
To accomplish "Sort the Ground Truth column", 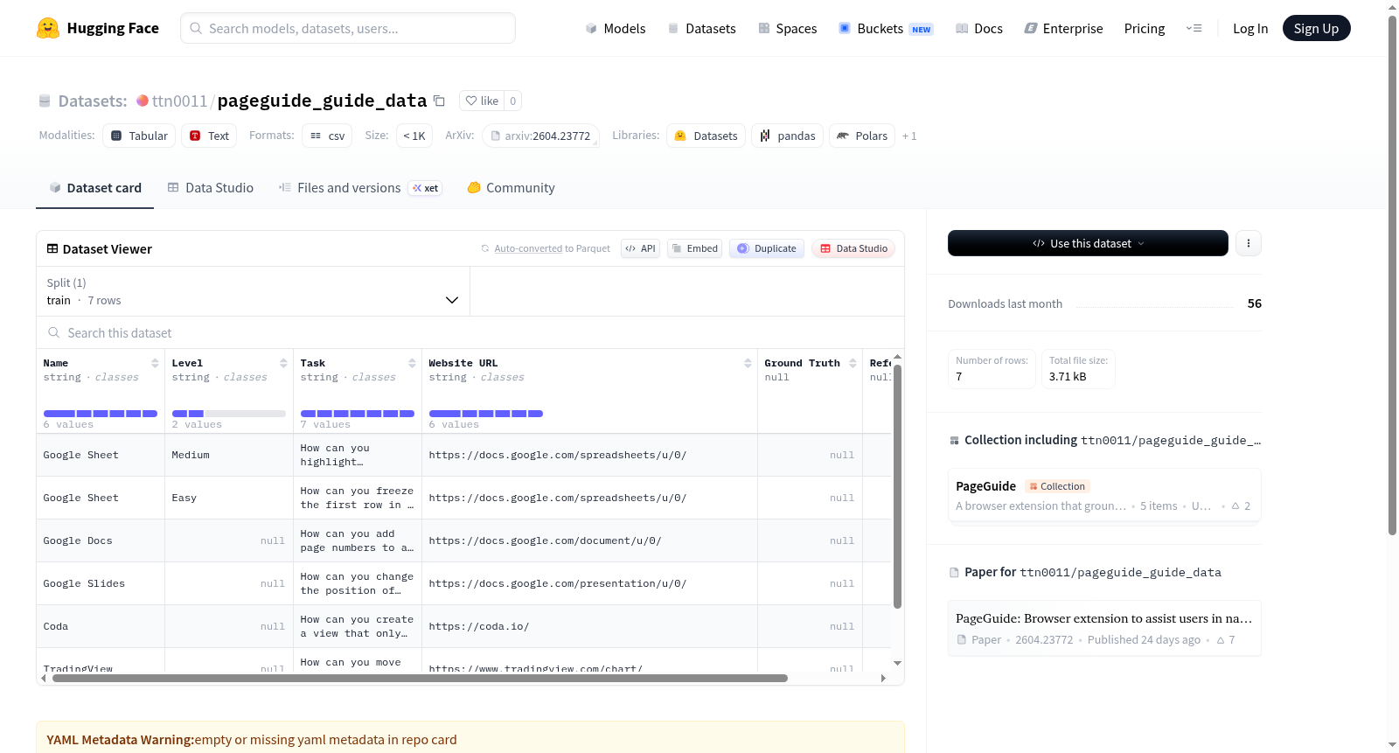I will [853, 363].
